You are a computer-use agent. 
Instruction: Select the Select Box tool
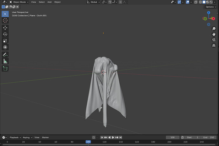(5, 14)
